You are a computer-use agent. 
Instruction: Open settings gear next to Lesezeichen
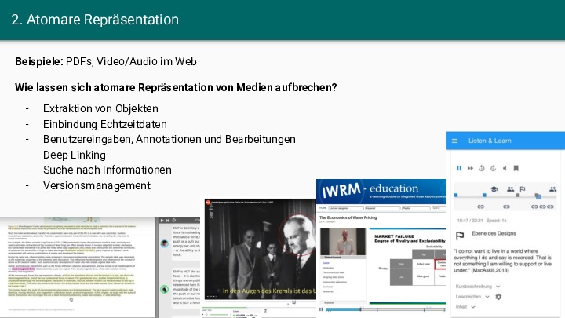[498, 297]
